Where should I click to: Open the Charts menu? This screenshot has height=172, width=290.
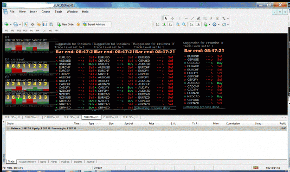(45, 12)
